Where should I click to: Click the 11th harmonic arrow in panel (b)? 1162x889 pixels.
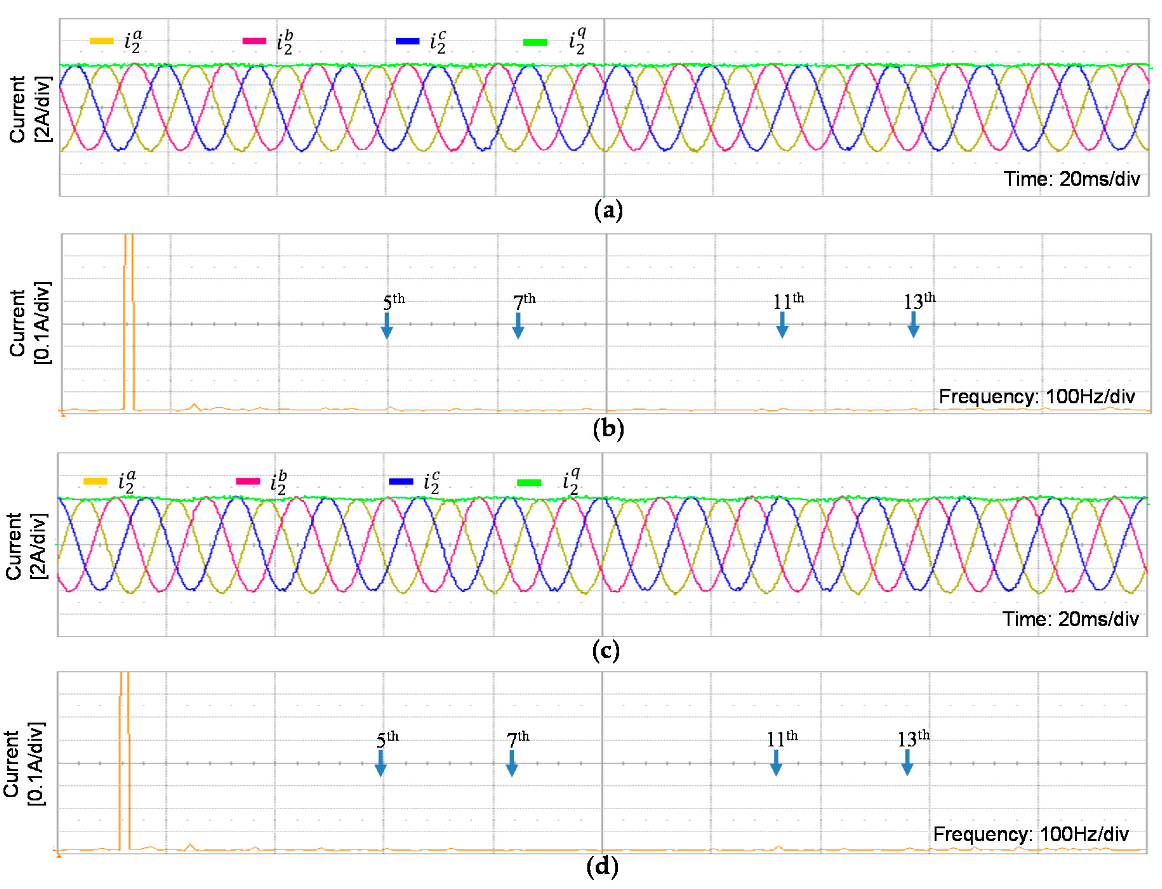tap(782, 325)
